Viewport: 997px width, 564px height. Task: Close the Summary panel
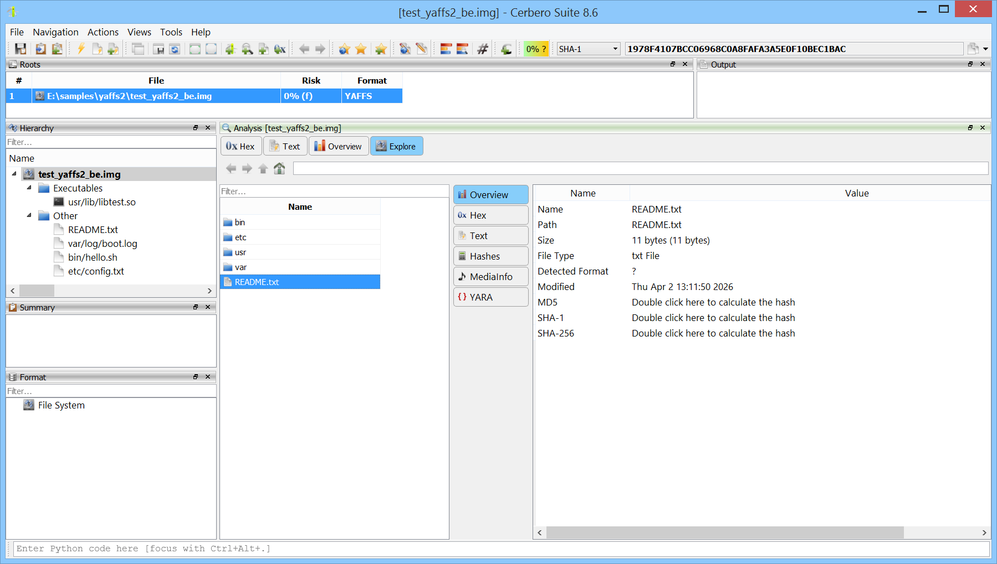[208, 307]
